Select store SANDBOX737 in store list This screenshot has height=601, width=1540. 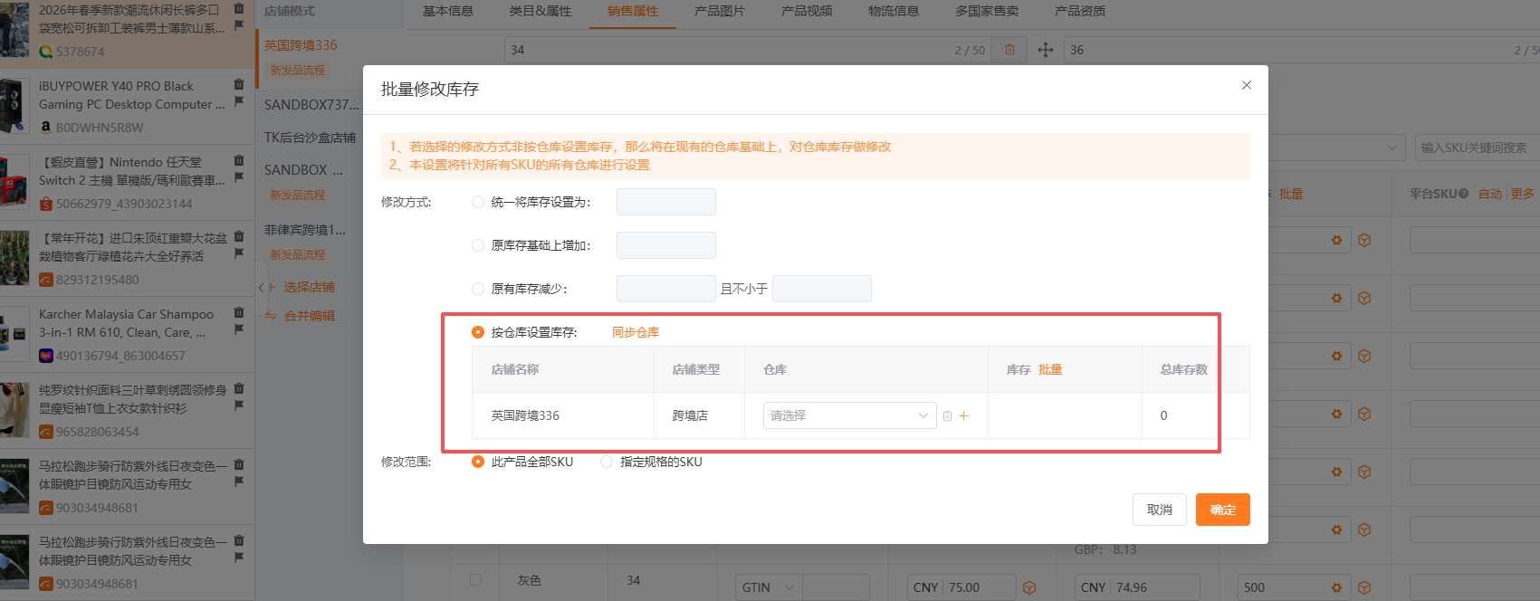(x=311, y=105)
